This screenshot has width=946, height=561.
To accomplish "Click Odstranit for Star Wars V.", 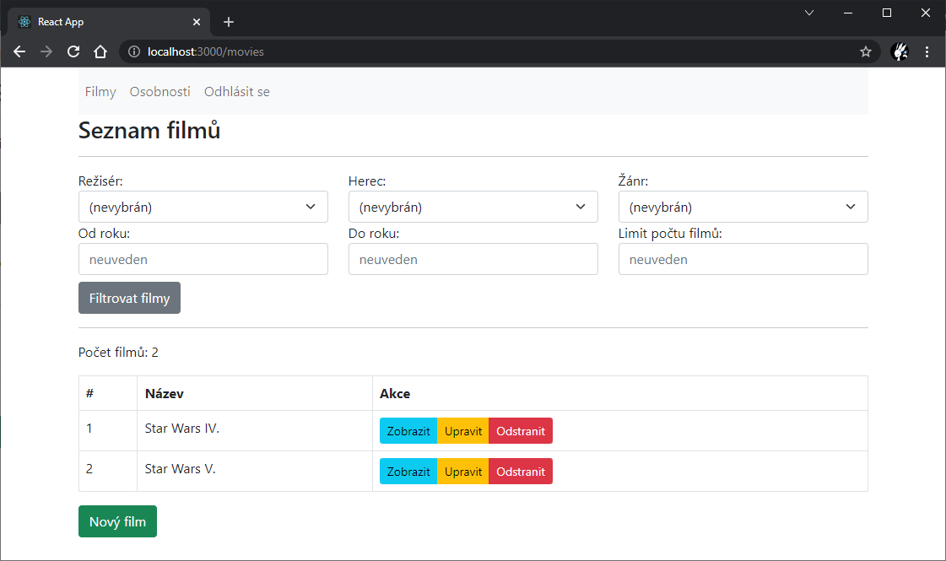I will 521,472.
